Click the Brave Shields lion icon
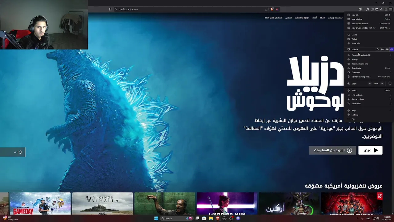The height and width of the screenshot is (222, 394). 272,9
